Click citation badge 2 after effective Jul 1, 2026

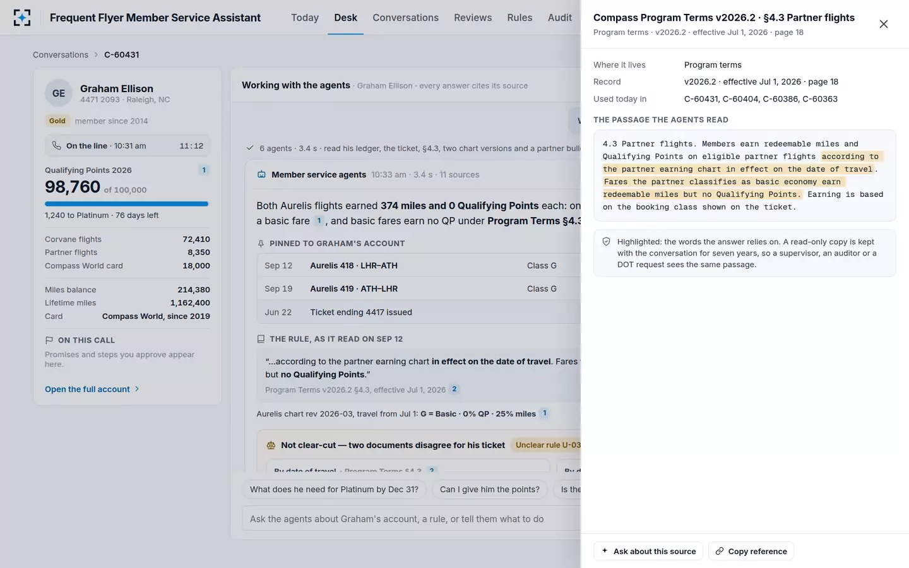point(454,389)
